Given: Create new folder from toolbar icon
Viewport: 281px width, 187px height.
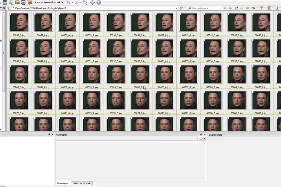Looking at the screenshot, I should click(237, 8).
